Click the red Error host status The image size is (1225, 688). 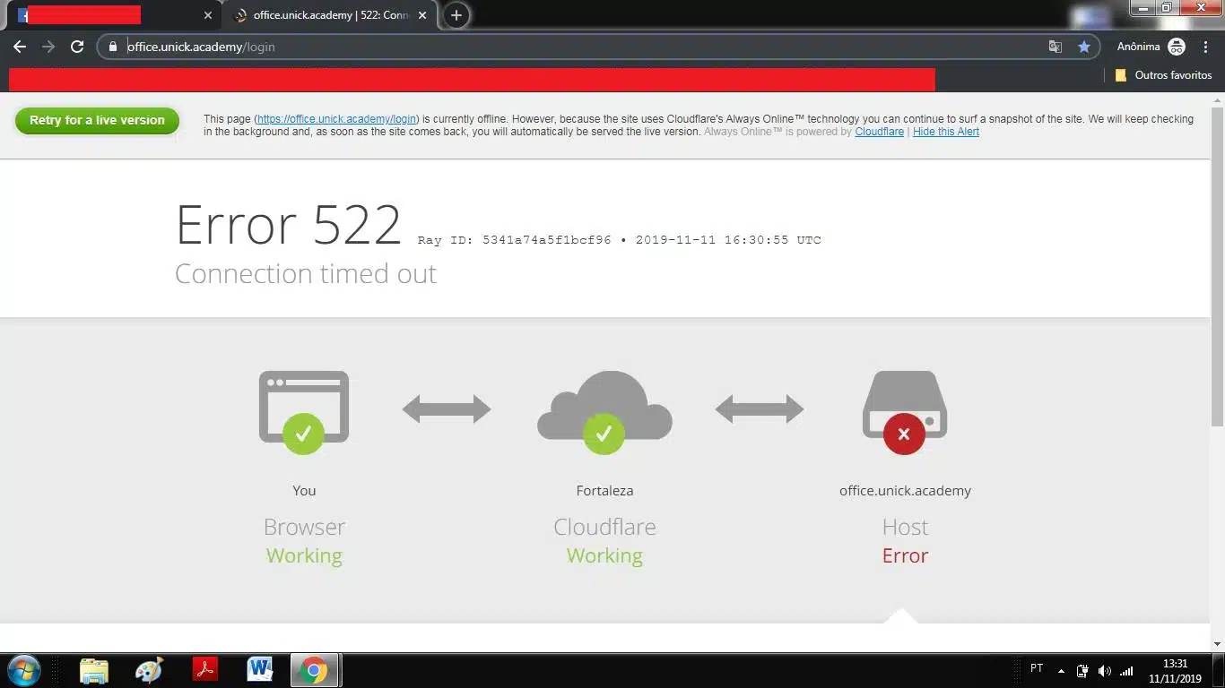[x=905, y=556]
